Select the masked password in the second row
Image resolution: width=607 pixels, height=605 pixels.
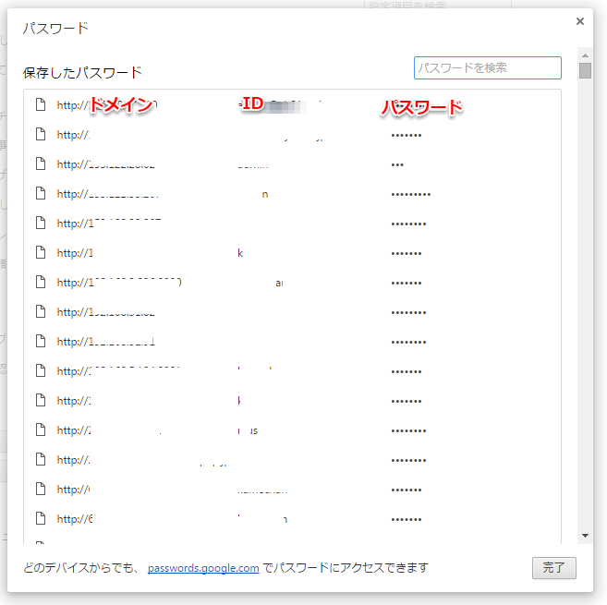pyautogui.click(x=407, y=136)
